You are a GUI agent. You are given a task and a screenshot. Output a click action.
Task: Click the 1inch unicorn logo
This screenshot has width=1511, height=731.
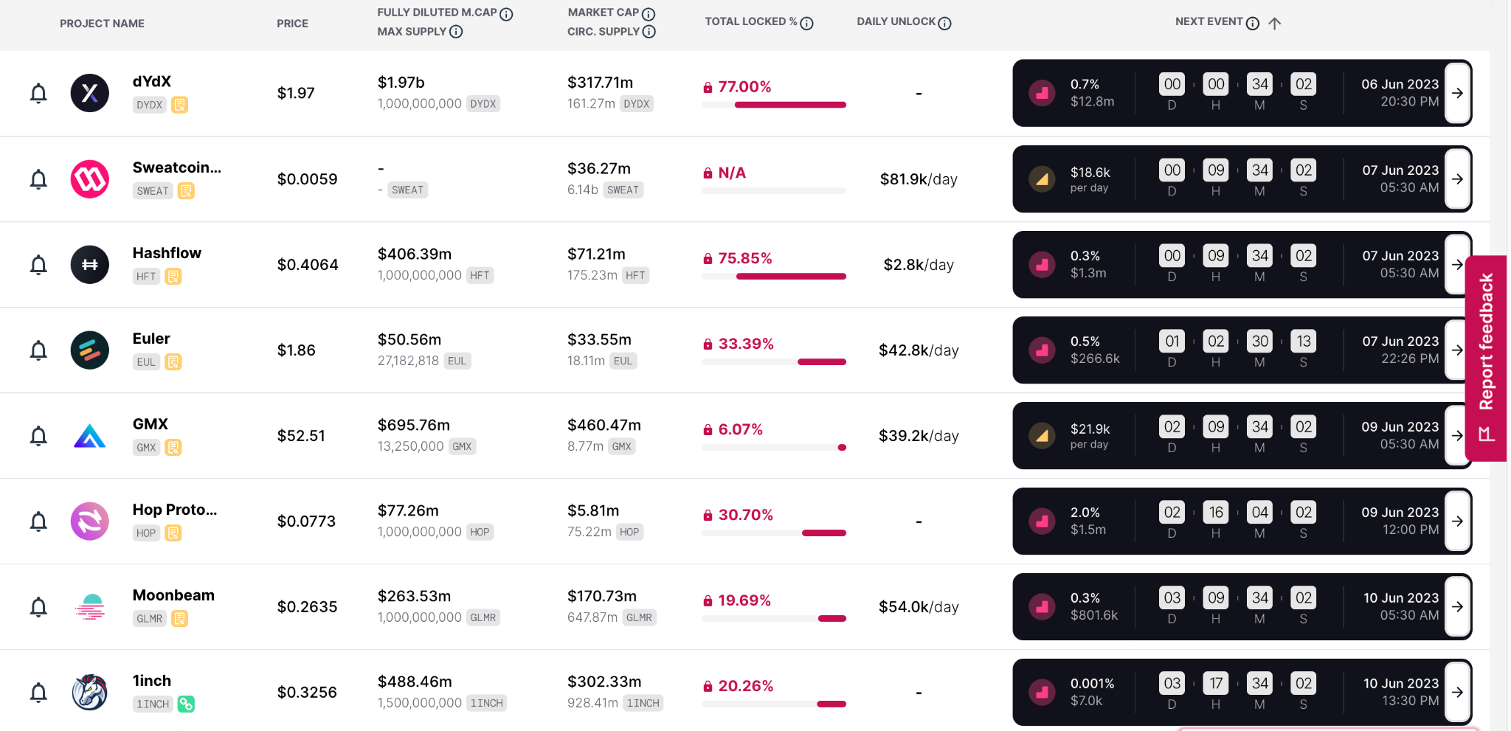tap(90, 693)
